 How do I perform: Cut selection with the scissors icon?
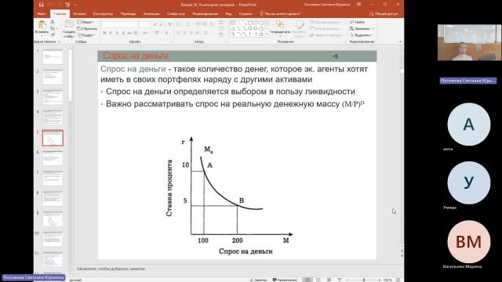pyautogui.click(x=53, y=22)
